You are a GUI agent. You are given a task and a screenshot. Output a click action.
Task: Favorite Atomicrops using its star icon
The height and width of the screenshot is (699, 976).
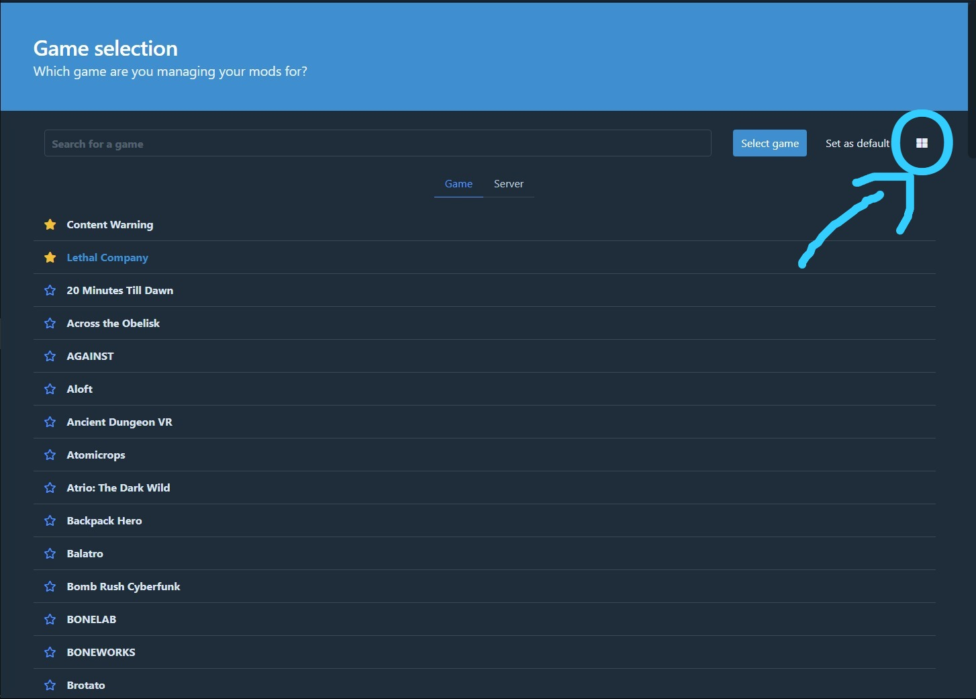pyautogui.click(x=50, y=455)
